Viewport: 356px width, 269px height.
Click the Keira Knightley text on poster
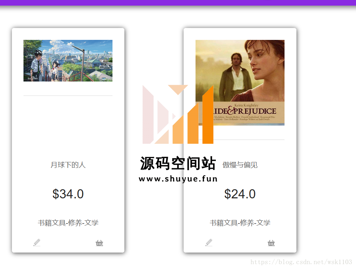pyautogui.click(x=246, y=105)
